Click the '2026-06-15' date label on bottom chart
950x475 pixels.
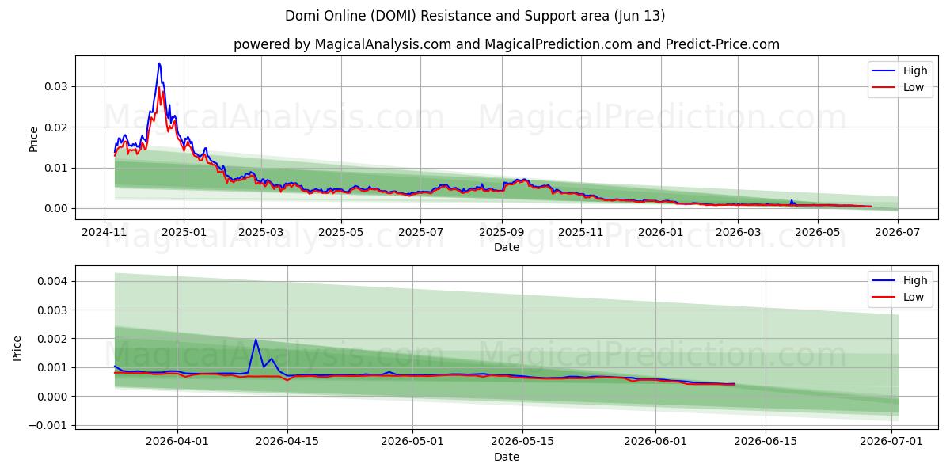coord(766,442)
